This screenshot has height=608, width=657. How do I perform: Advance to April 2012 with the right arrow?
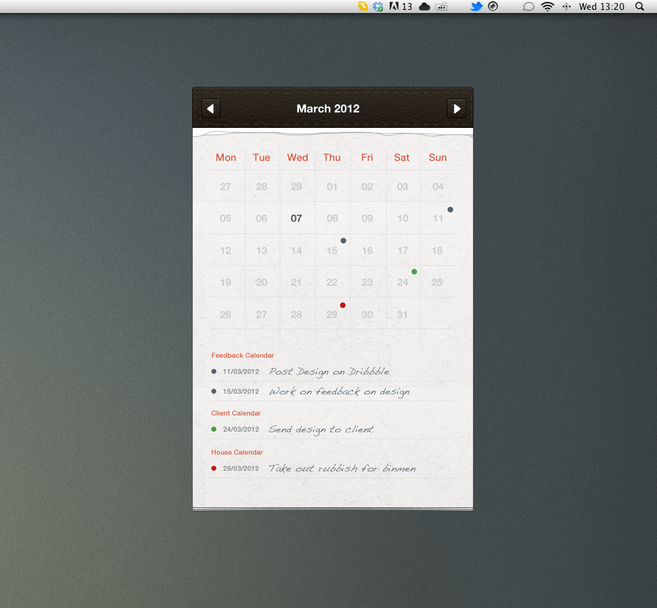[x=457, y=108]
